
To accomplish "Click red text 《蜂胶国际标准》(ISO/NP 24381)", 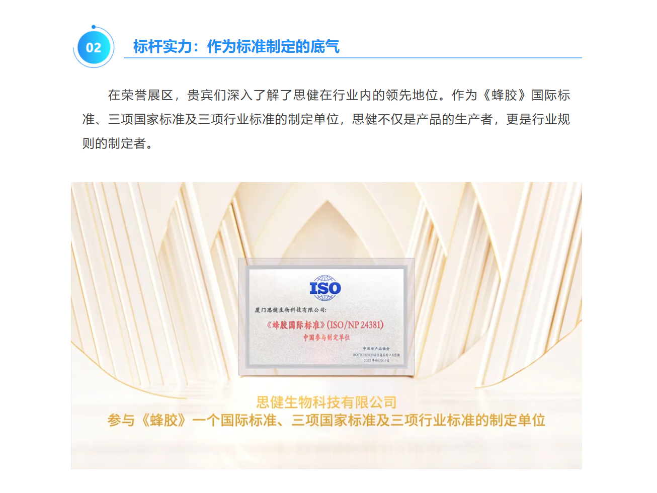I will tap(325, 325).
